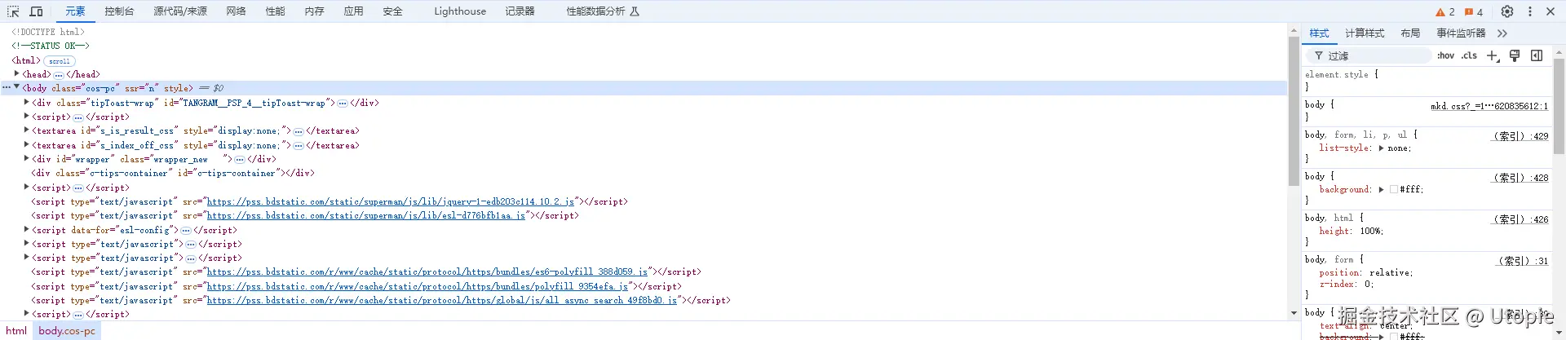Open the (索引):429 source link
1566x340 pixels.
[x=1520, y=137]
